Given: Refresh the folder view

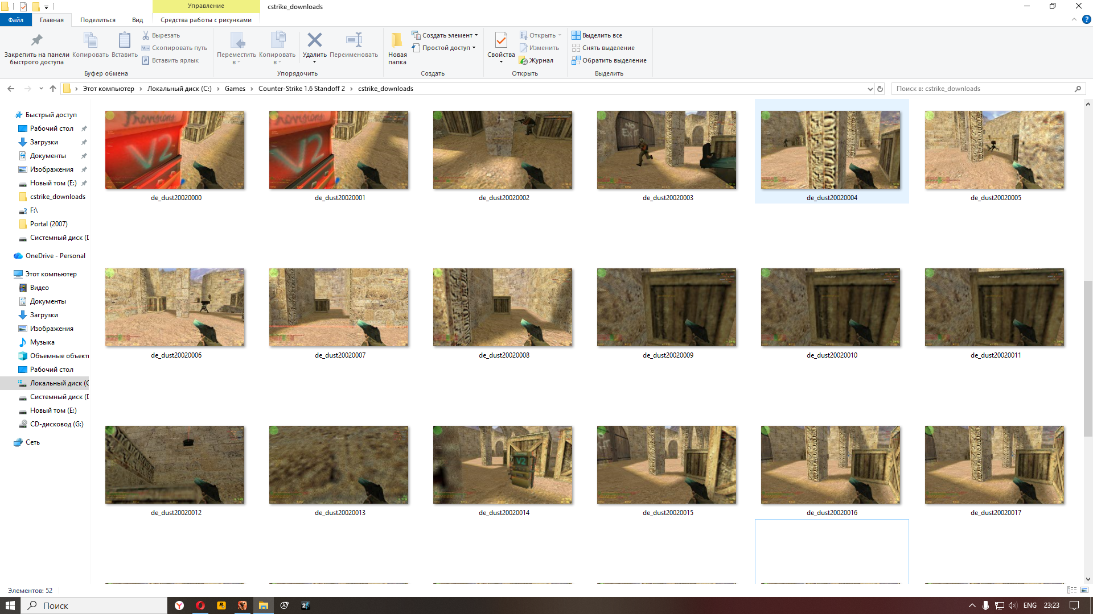Looking at the screenshot, I should click(880, 89).
